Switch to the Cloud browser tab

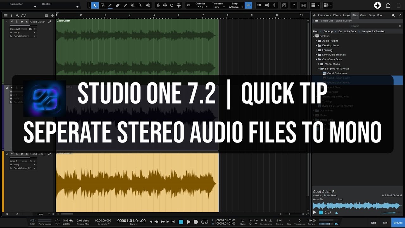tap(363, 15)
